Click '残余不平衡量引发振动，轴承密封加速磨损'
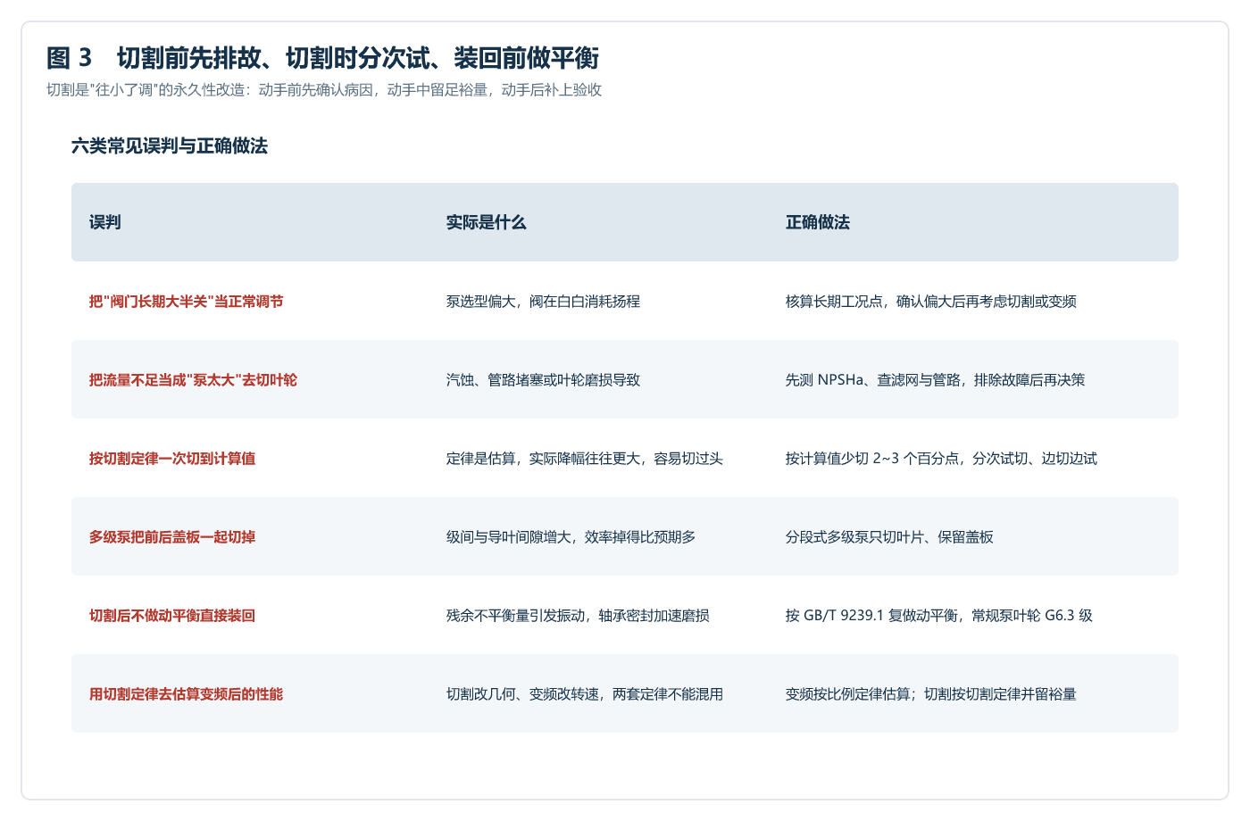The image size is (1250, 821). click(578, 616)
